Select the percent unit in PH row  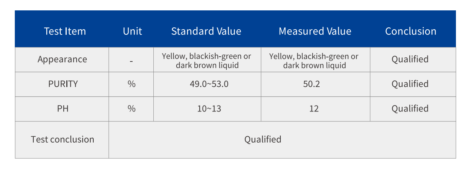tap(131, 109)
